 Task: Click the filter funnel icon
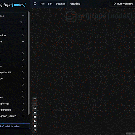click(x=21, y=22)
